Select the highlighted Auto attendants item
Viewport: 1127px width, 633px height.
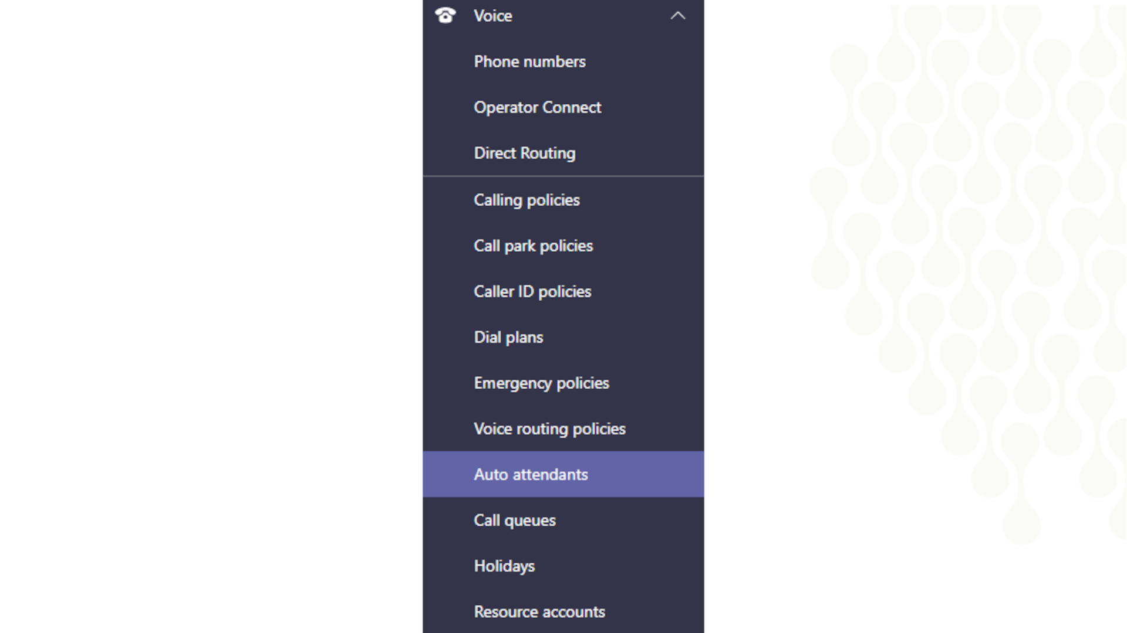pos(530,475)
